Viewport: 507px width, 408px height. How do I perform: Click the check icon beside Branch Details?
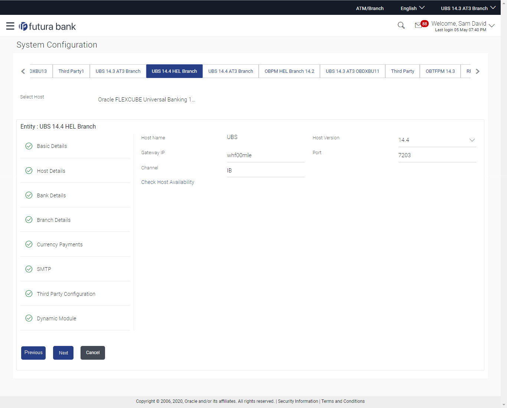point(29,220)
